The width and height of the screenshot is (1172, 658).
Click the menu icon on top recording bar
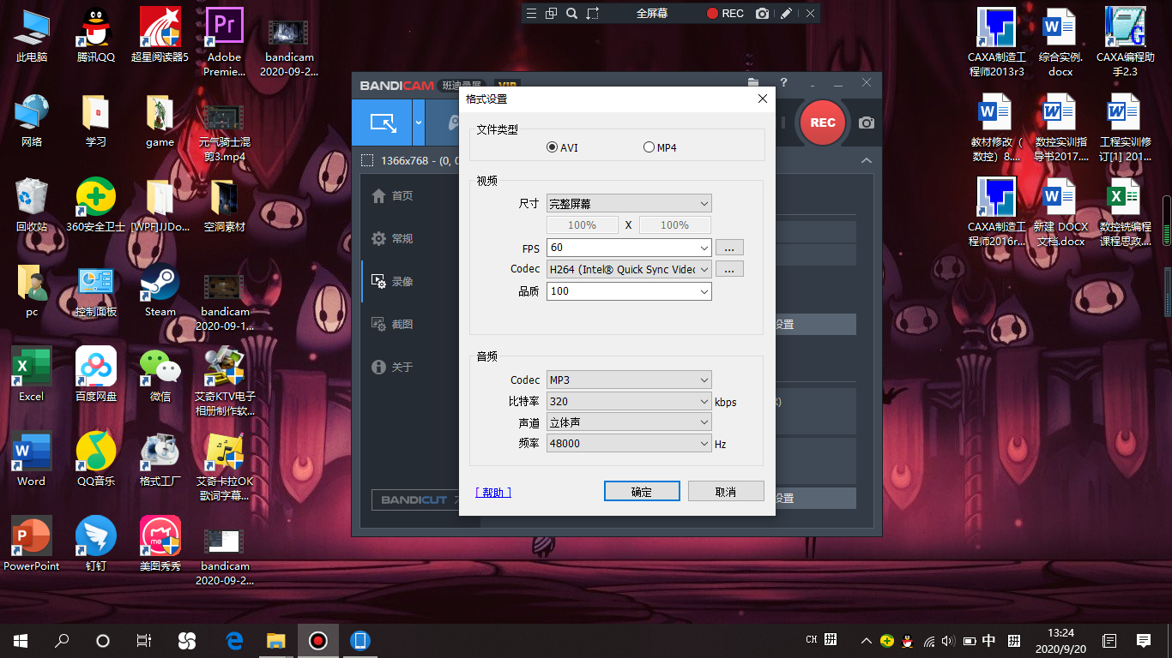tap(531, 14)
